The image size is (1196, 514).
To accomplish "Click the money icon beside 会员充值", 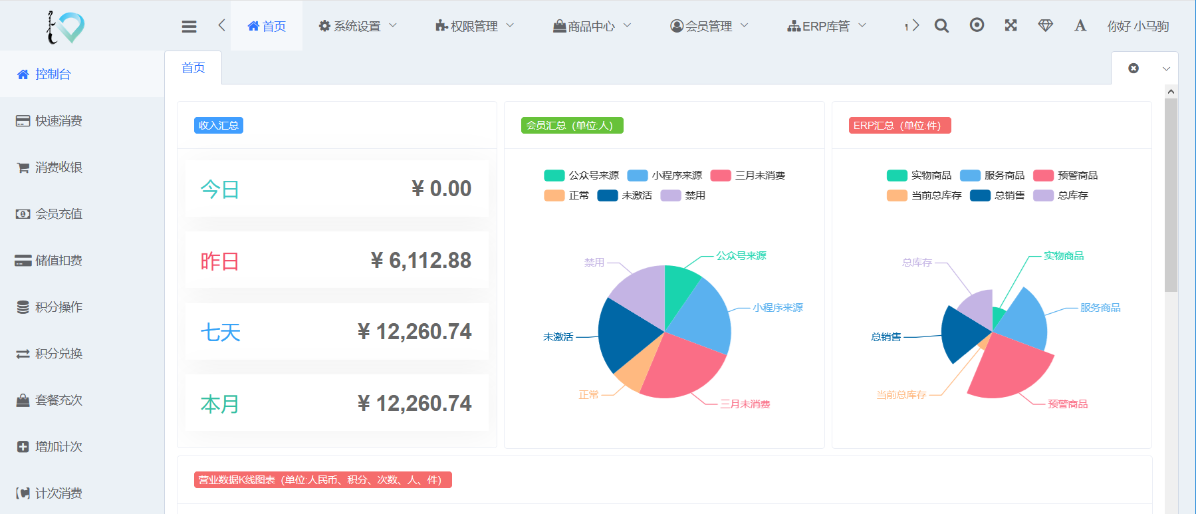I will pos(23,214).
